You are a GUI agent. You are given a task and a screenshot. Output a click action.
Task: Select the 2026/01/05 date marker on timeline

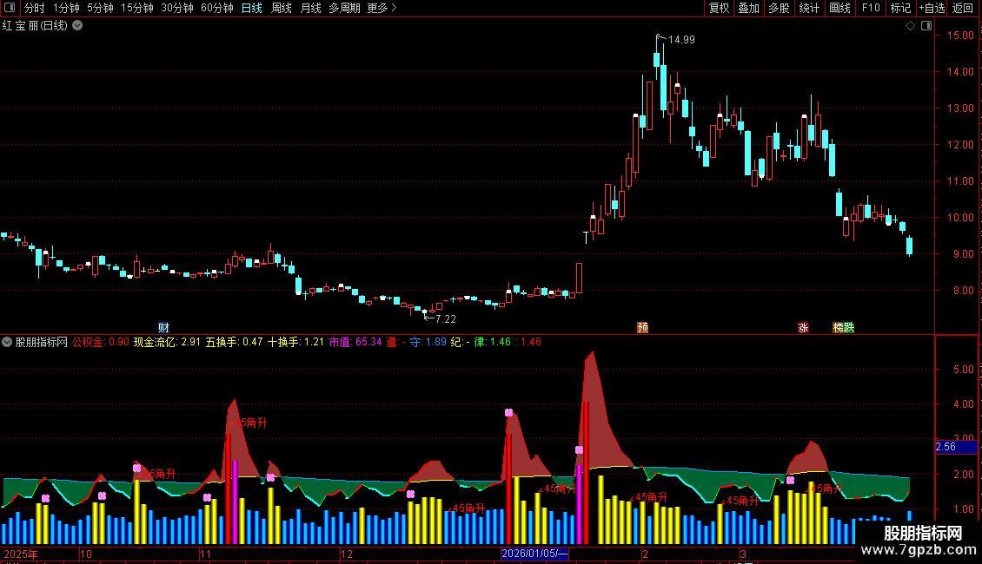pyautogui.click(x=534, y=554)
